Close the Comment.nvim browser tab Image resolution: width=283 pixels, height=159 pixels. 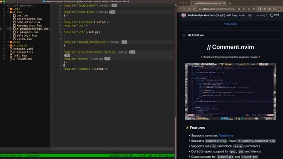click(224, 3)
